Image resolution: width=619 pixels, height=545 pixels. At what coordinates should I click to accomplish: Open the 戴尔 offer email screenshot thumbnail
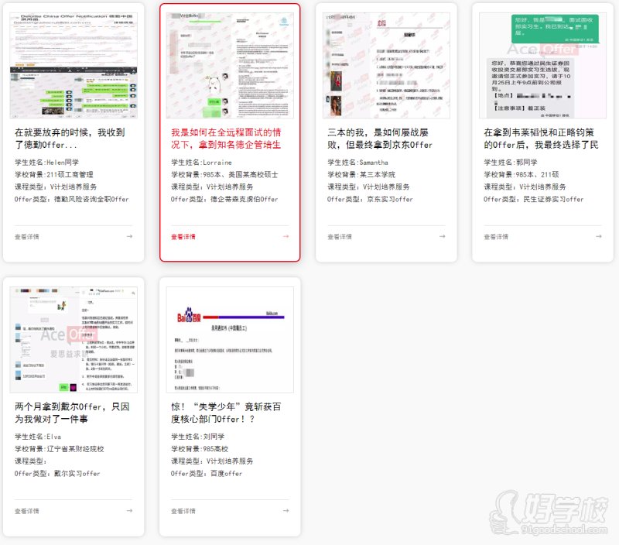click(74, 339)
